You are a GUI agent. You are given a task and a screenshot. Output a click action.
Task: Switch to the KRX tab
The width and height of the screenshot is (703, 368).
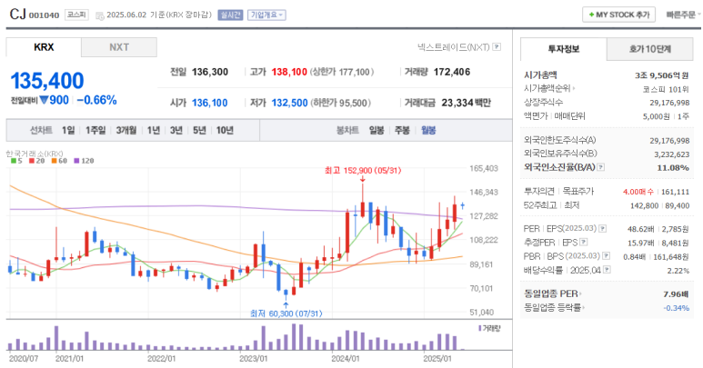[44, 47]
